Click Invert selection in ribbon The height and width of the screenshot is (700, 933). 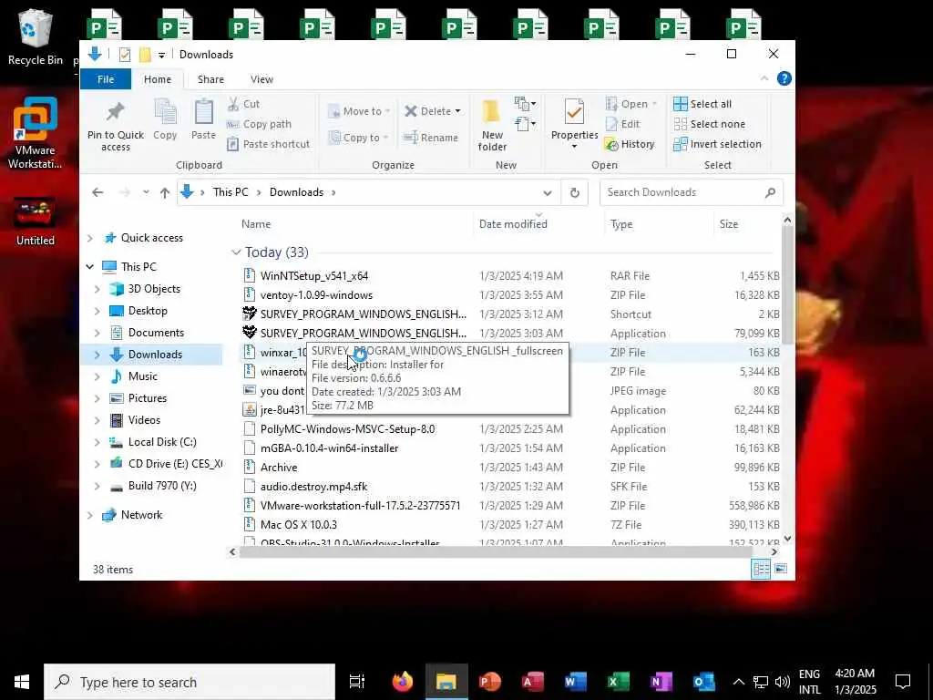718,144
